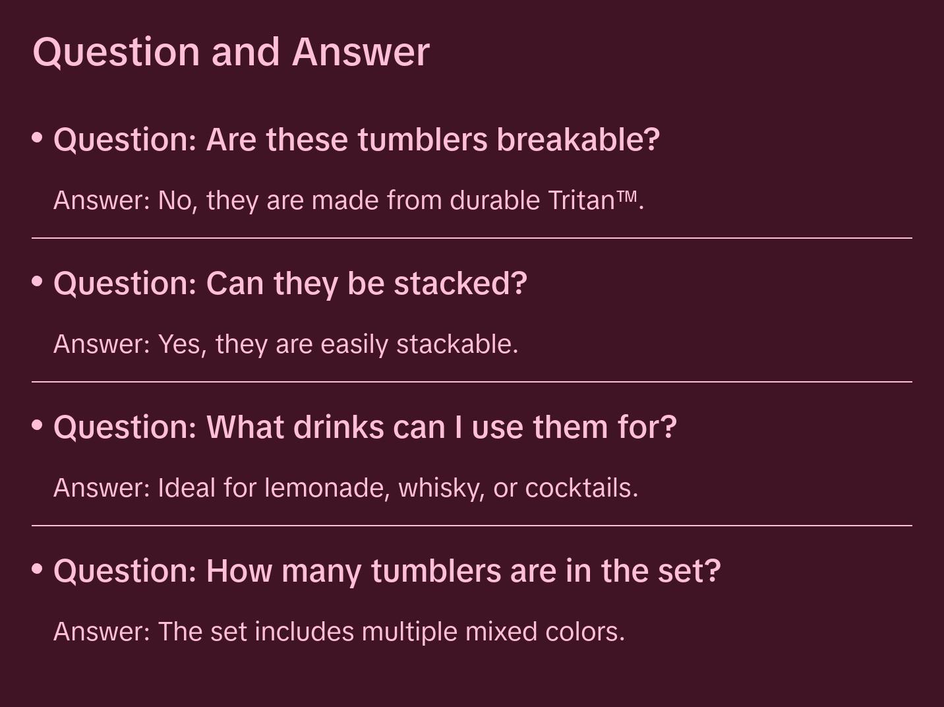Screen dimensions: 944x707
Task: Click the answer about durable Tritan material
Action: click(x=348, y=200)
